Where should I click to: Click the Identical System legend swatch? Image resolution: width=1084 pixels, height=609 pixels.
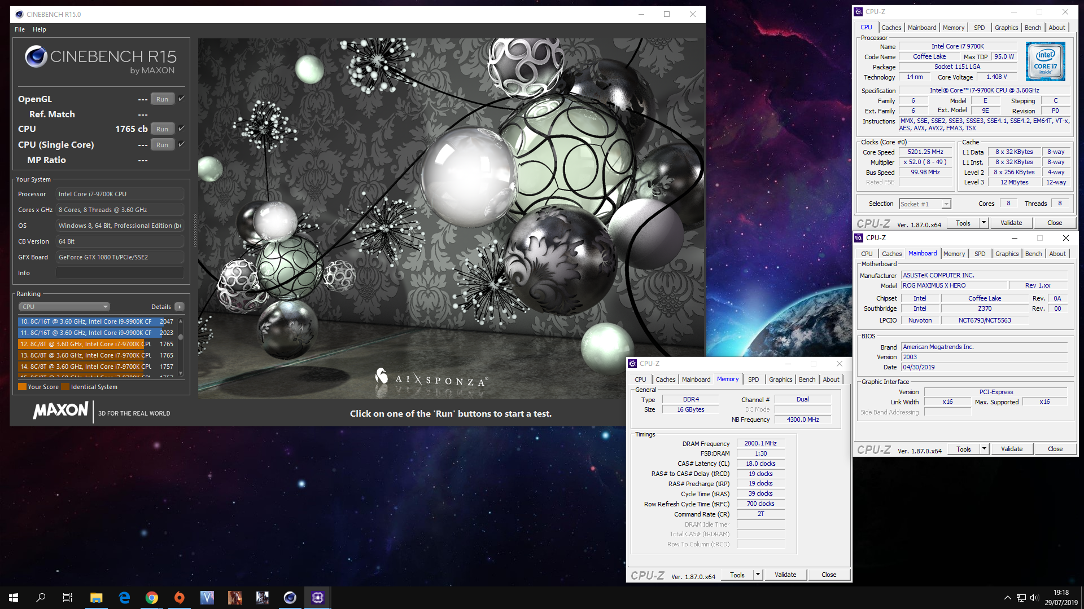65,387
